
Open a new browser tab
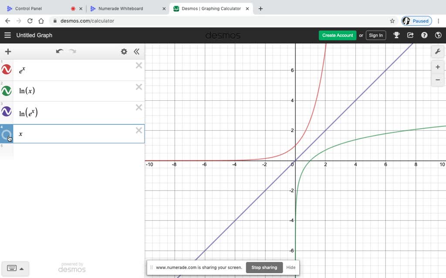click(260, 9)
